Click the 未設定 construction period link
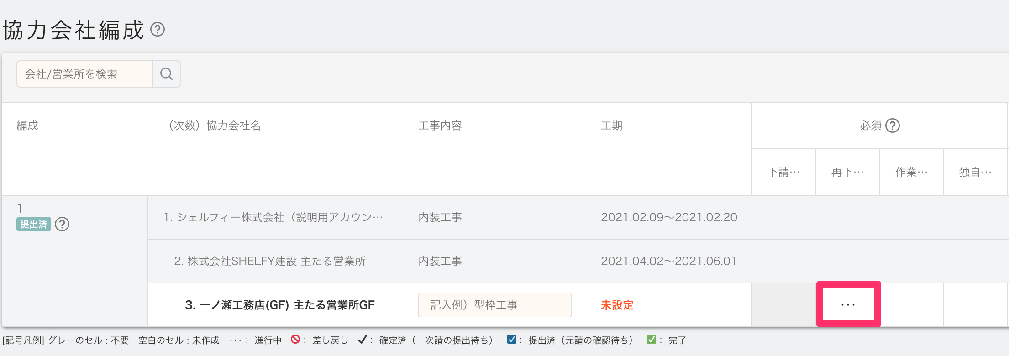This screenshot has height=356, width=1009. pyautogui.click(x=617, y=305)
